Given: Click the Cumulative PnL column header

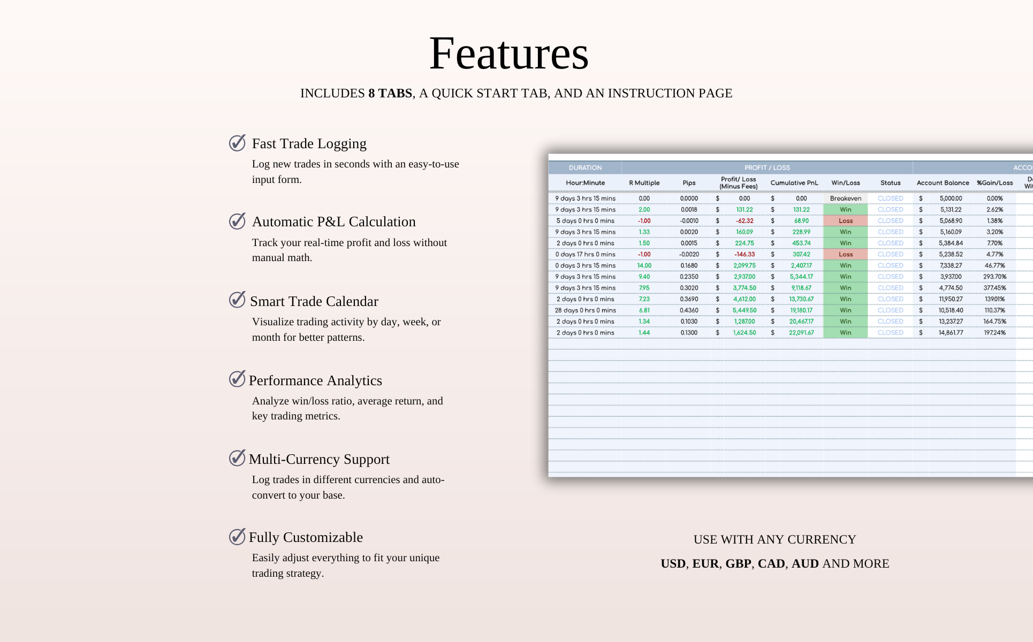Looking at the screenshot, I should click(x=794, y=183).
